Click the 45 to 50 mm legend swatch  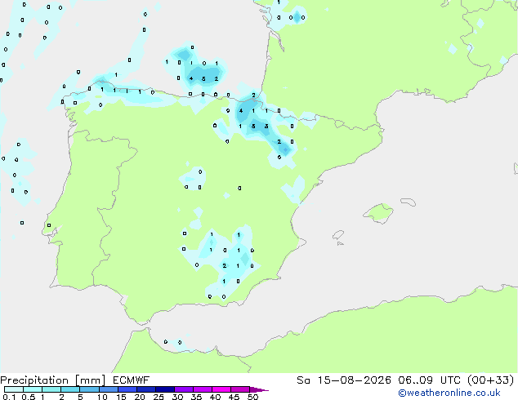point(239,389)
